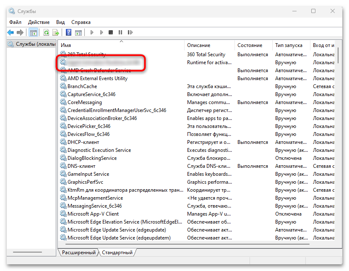Click the vertical scrollbar of the services list
The height and width of the screenshot is (271, 349).
tap(338, 56)
